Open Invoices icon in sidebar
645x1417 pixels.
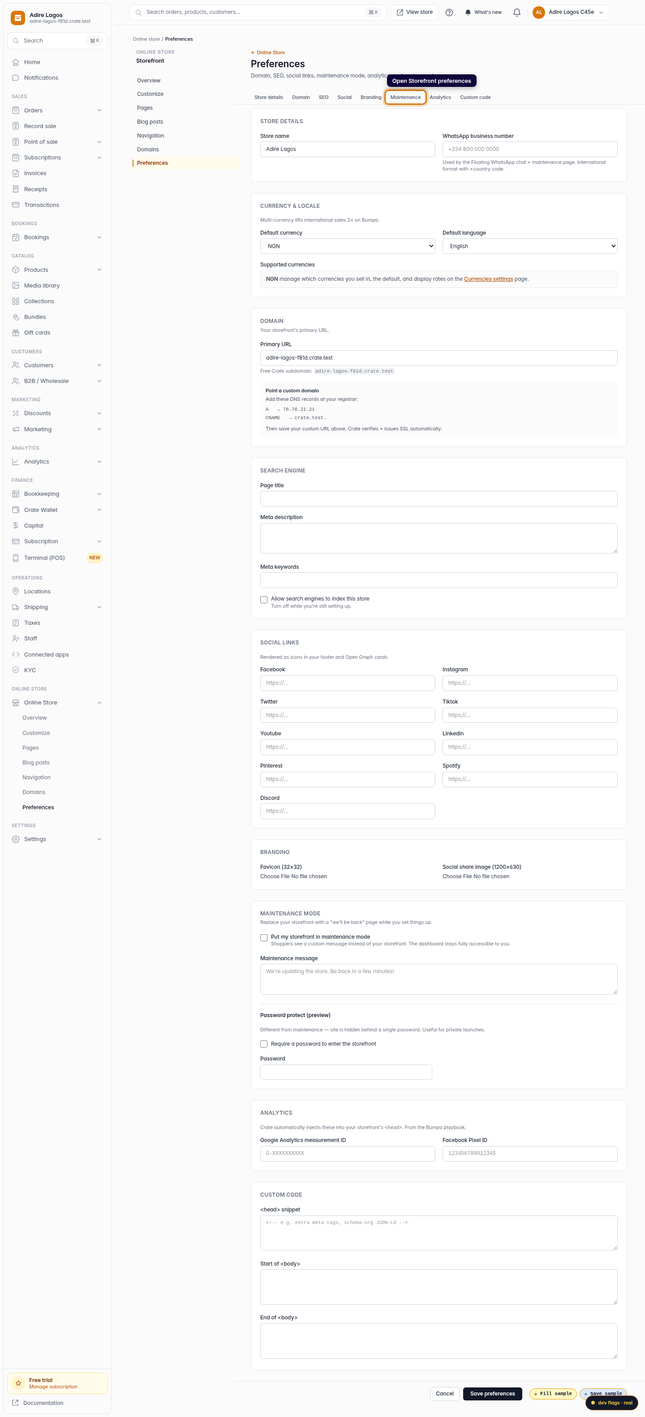[x=15, y=173]
